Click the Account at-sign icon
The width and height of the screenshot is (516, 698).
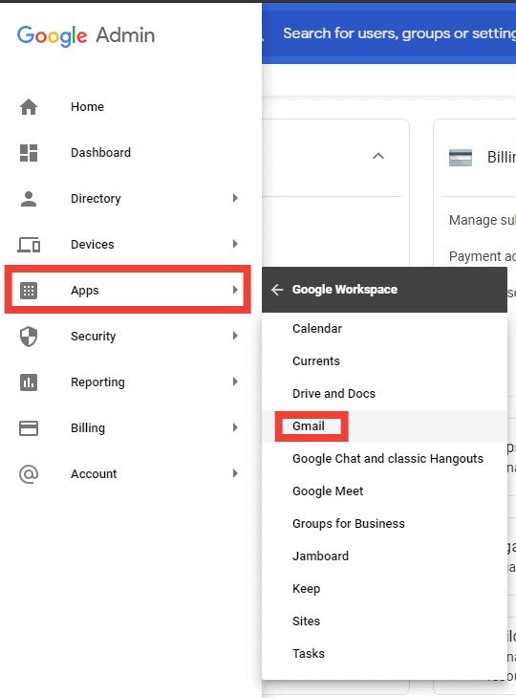point(29,473)
